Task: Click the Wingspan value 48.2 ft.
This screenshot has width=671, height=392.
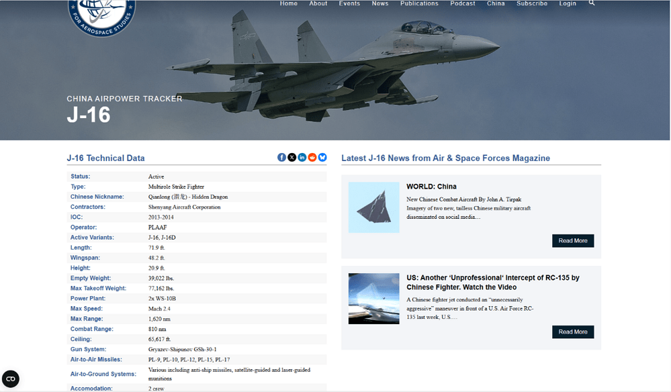Action: click(156, 258)
